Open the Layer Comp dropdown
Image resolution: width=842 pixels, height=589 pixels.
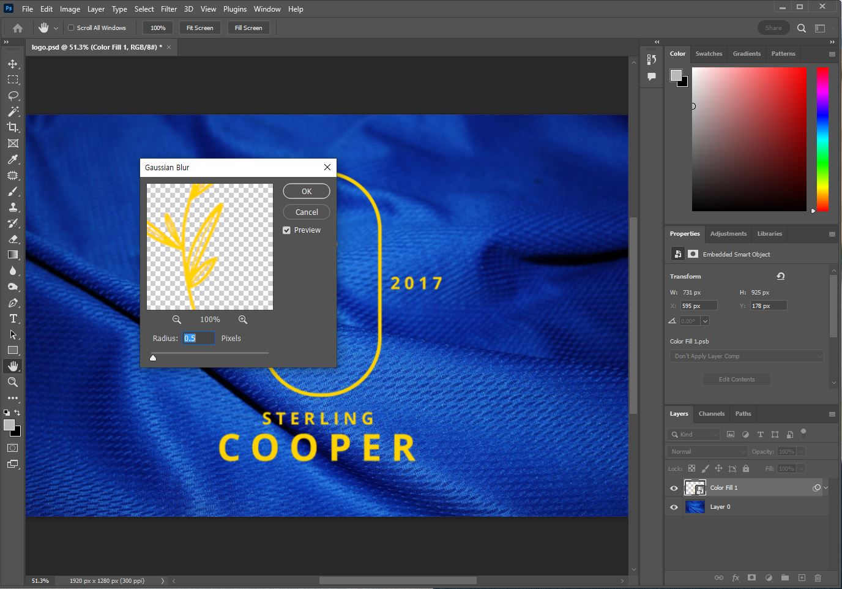click(747, 356)
